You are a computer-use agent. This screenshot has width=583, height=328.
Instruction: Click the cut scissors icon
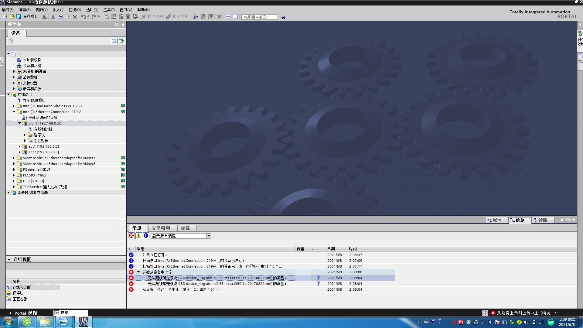coord(53,17)
